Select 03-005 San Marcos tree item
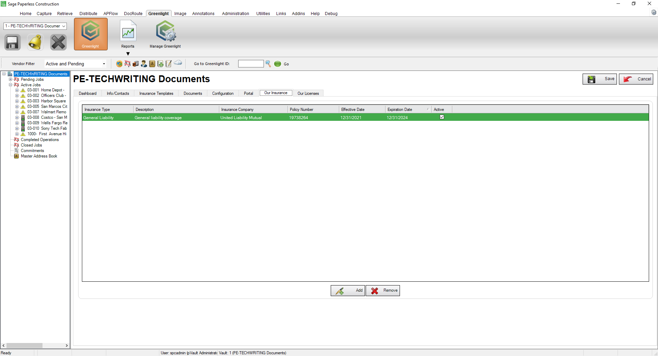 (x=47, y=107)
